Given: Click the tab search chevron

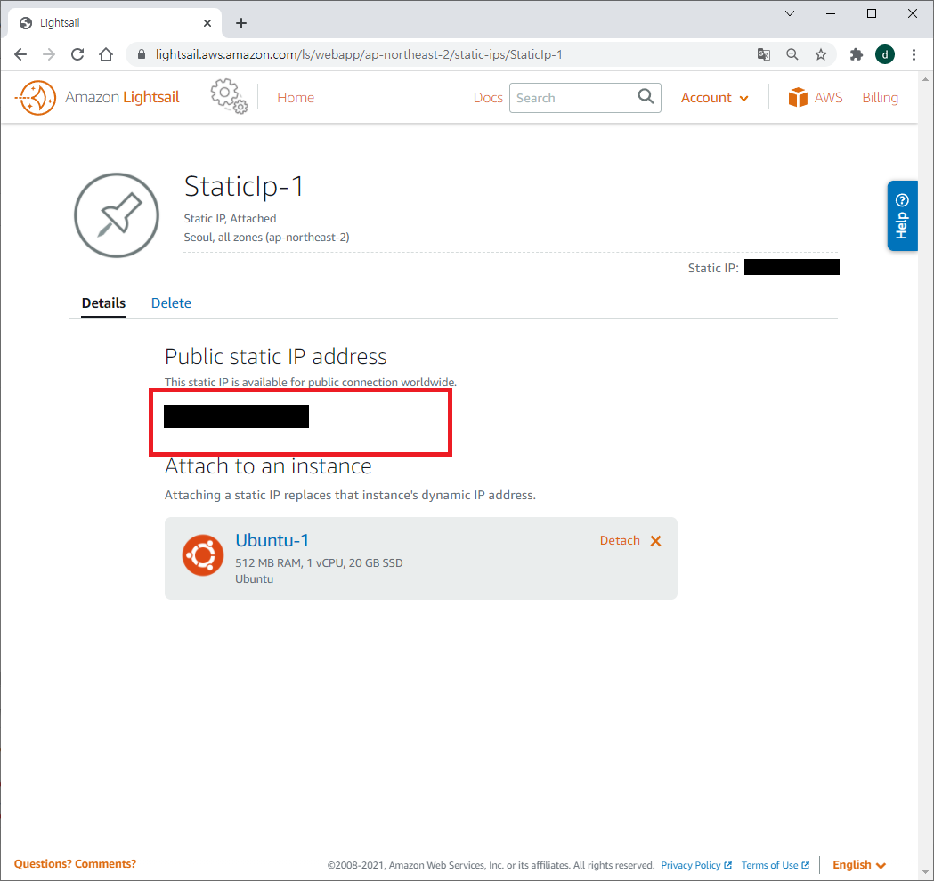Looking at the screenshot, I should [790, 13].
